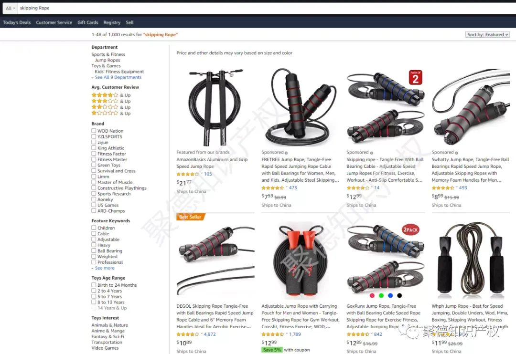Open the star rating popover for DEGOL rope
516x354 pixels.
click(202, 334)
